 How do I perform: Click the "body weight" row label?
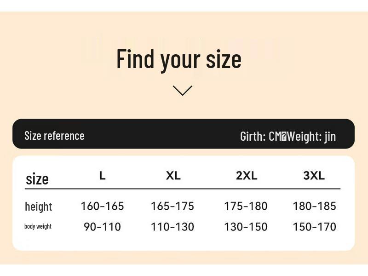[38, 226]
